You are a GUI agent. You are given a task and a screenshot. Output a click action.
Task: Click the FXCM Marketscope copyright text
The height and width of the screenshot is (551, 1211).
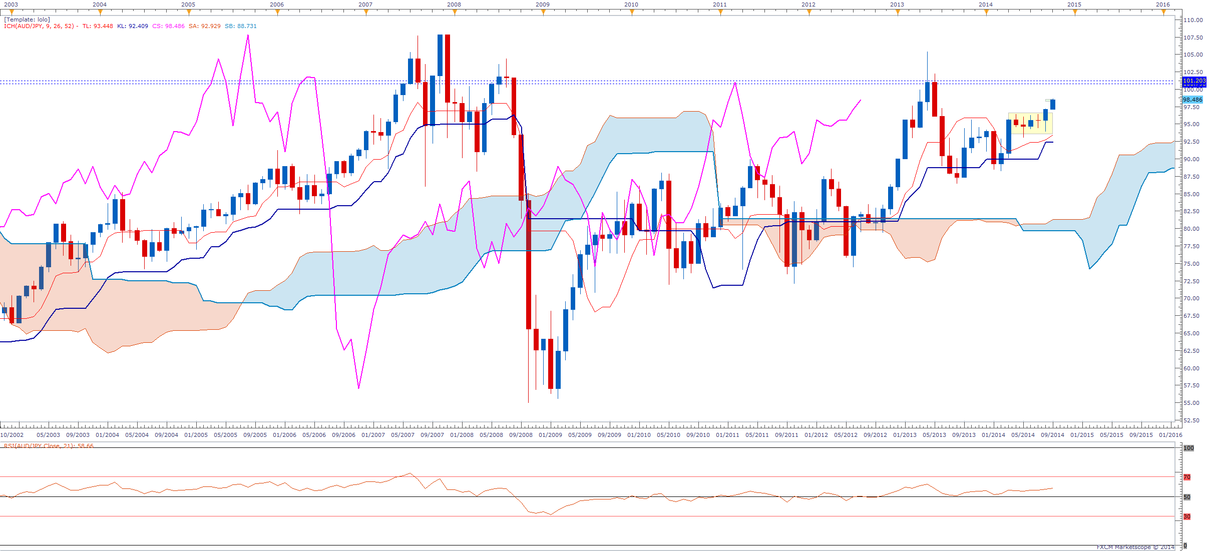[x=1135, y=547]
